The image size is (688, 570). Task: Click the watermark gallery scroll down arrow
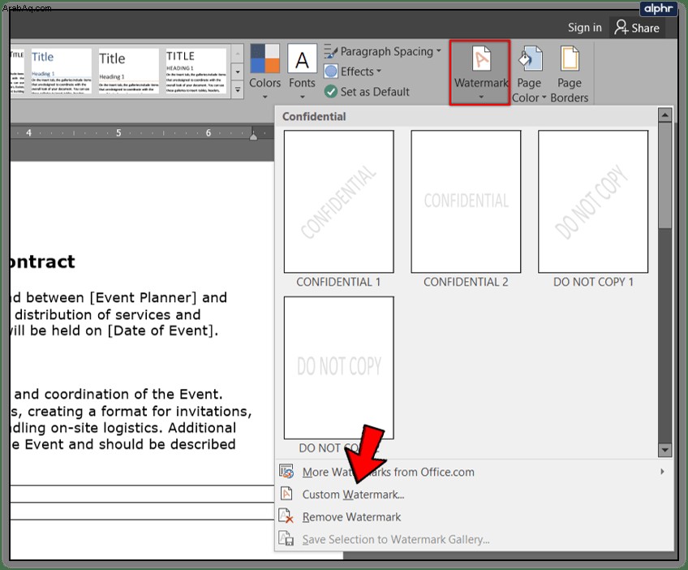(664, 450)
